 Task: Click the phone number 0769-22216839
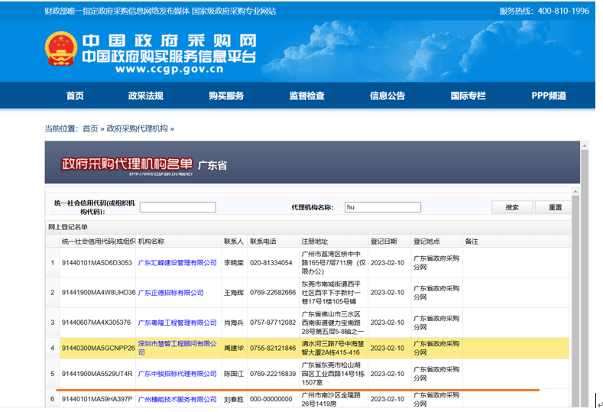pos(273,374)
